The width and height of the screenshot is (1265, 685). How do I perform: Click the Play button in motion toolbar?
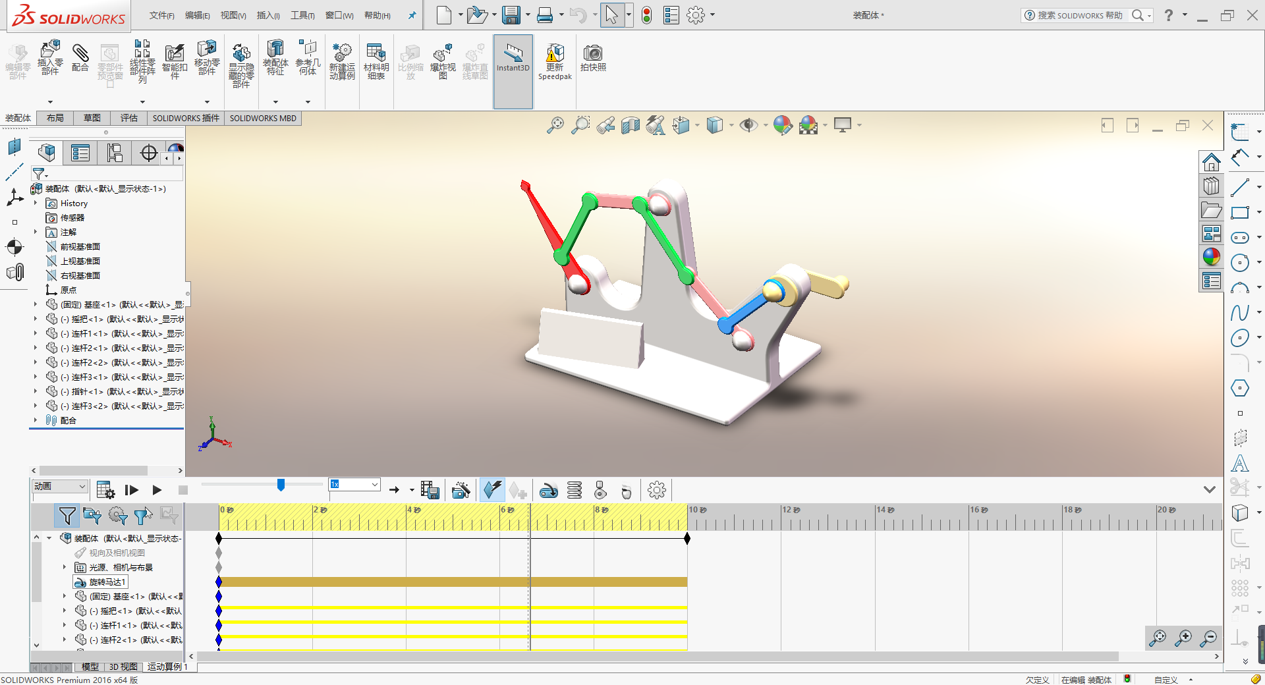tap(157, 490)
